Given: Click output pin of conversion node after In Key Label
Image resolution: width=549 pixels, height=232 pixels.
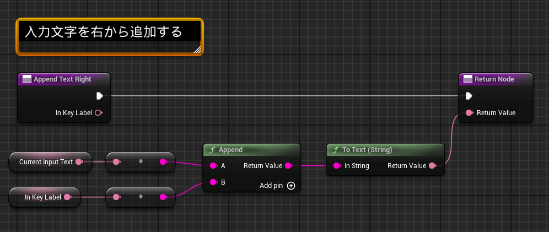Looking at the screenshot, I should coord(163,197).
